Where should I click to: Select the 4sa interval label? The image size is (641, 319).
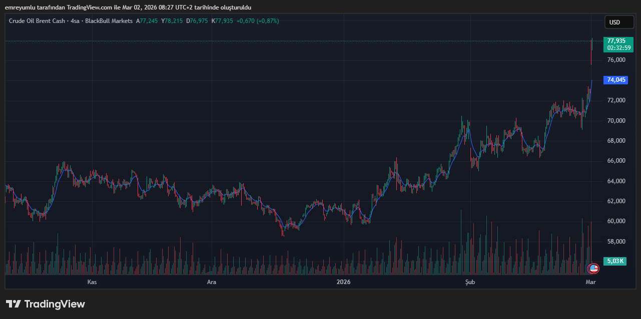75,21
